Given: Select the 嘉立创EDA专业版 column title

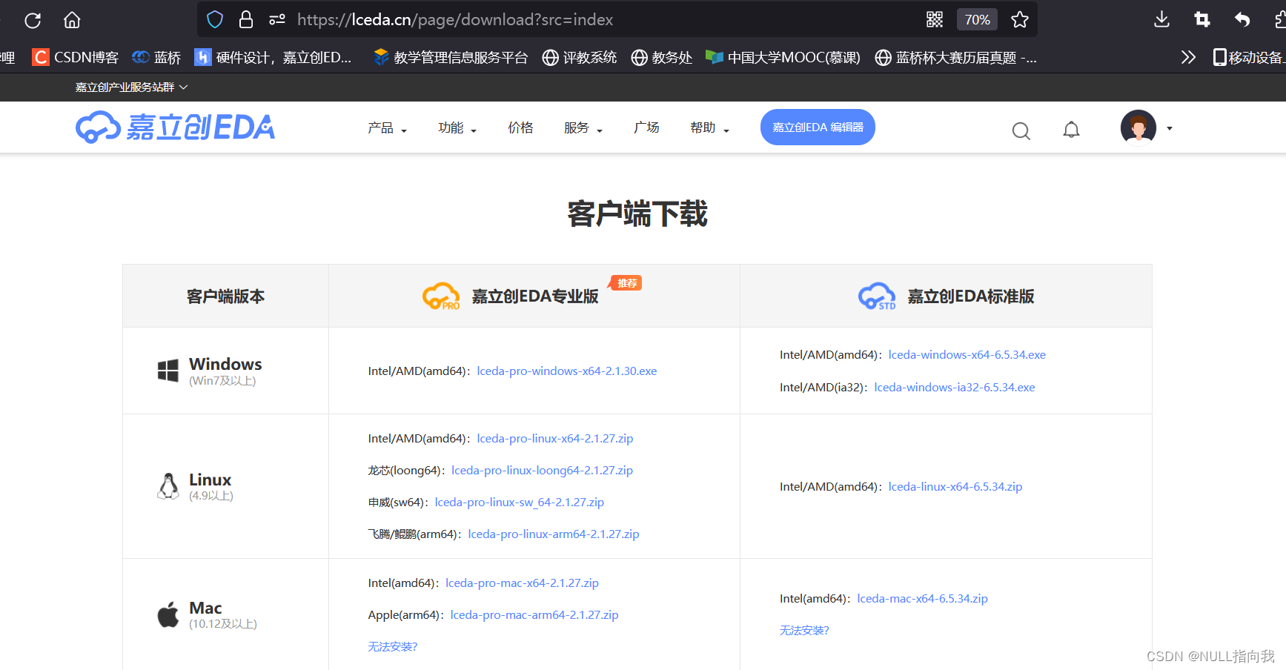Looking at the screenshot, I should pos(535,296).
